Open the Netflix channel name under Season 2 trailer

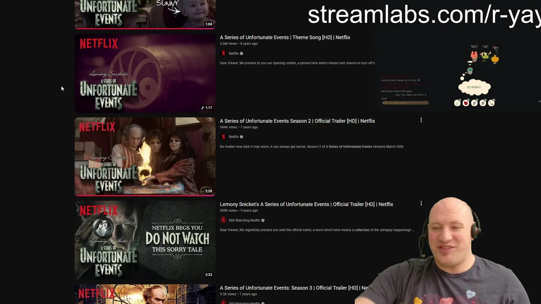pos(234,137)
